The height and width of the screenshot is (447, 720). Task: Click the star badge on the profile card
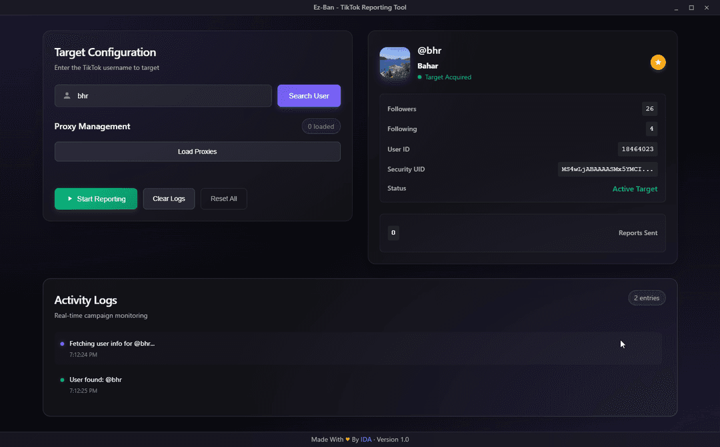pyautogui.click(x=658, y=62)
